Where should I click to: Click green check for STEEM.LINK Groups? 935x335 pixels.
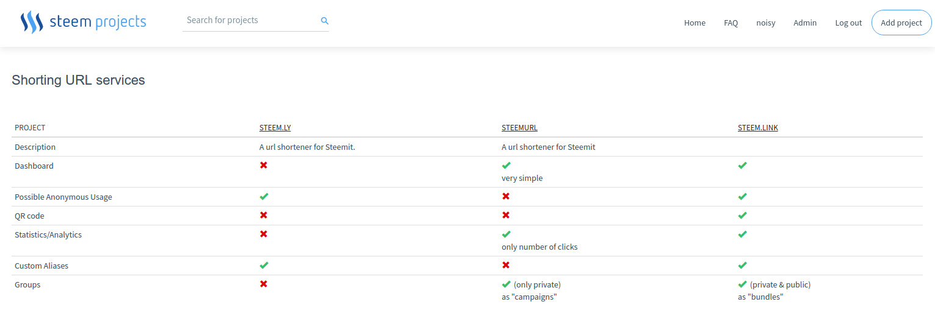[x=742, y=284]
